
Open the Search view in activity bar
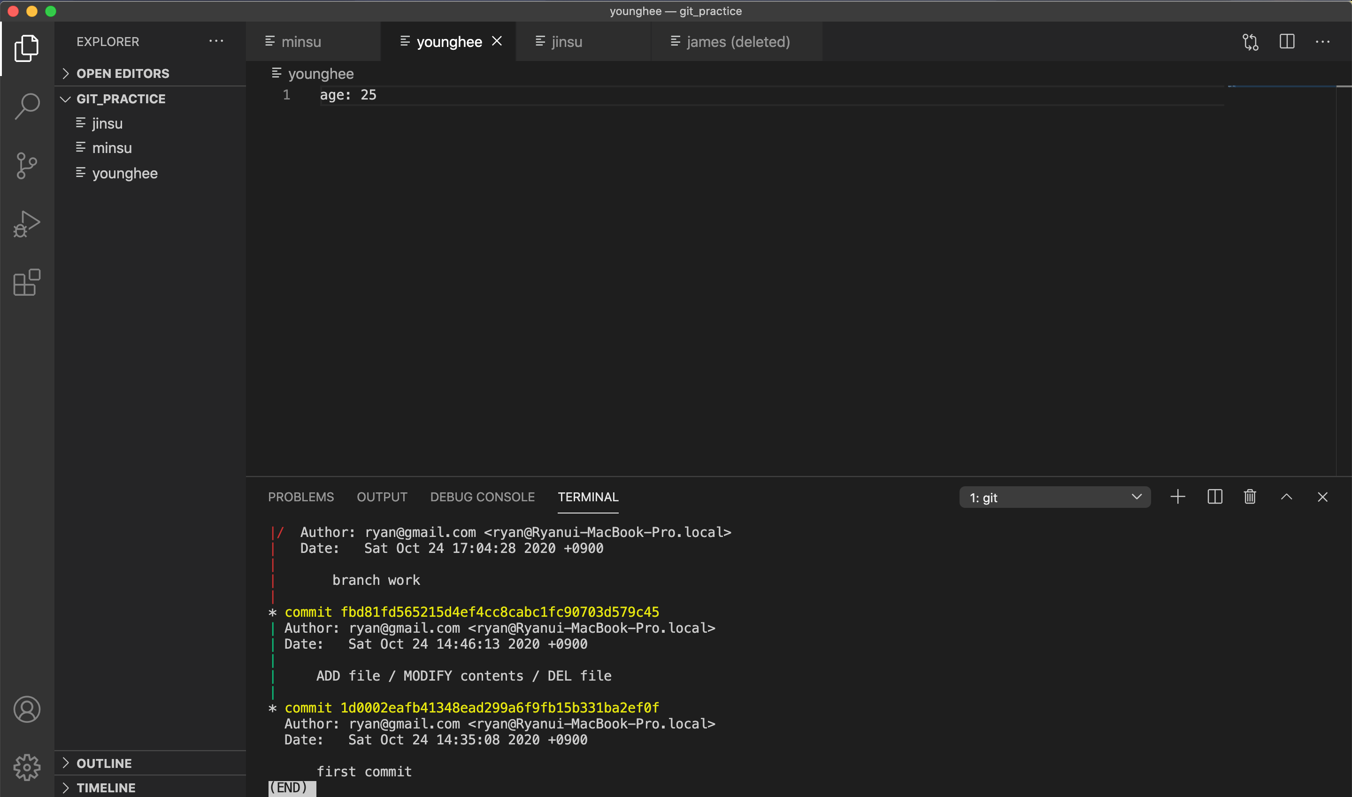pos(26,106)
